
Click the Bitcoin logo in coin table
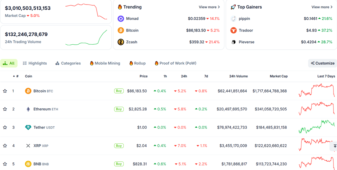28,91
